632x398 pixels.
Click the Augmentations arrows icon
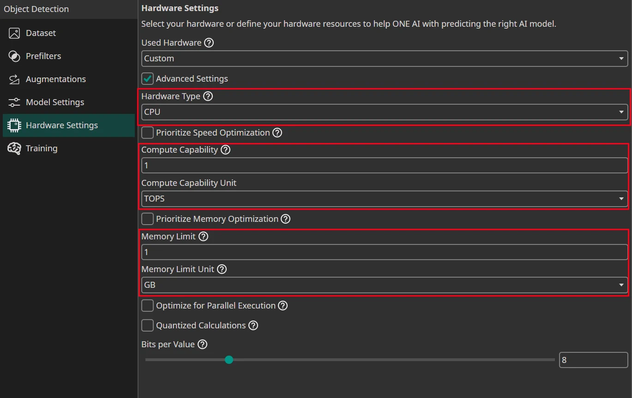point(14,79)
